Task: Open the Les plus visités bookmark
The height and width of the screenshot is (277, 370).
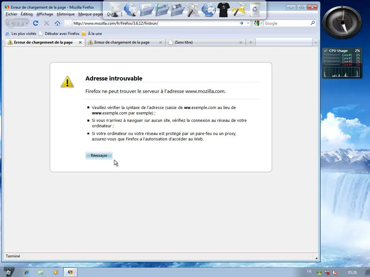Action: 21,33
